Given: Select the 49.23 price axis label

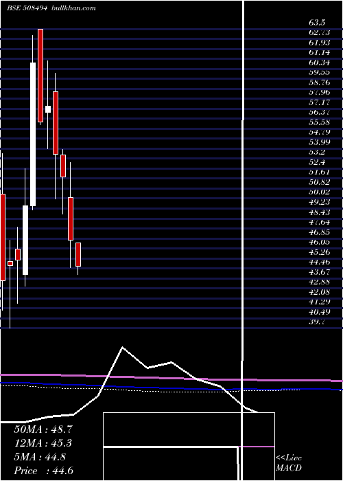Looking at the screenshot, I should [x=320, y=202].
